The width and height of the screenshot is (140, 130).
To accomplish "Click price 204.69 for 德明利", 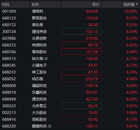I will click(x=92, y=11).
